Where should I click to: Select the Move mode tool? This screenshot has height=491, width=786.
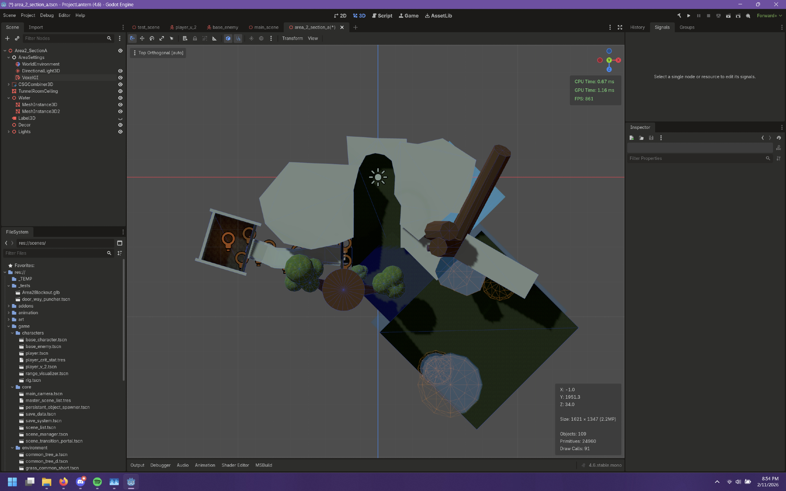(142, 38)
